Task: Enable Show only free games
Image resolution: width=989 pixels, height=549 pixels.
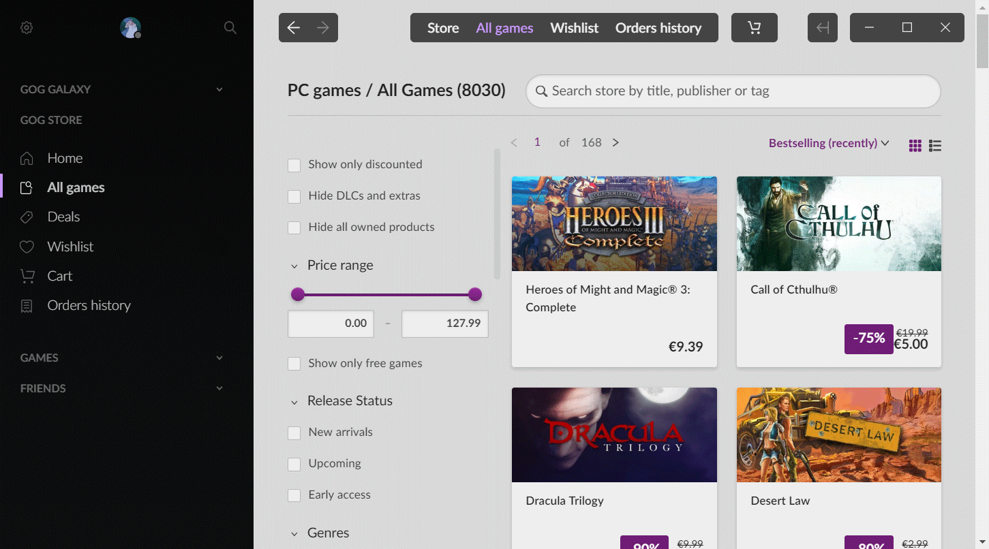Action: (x=294, y=364)
